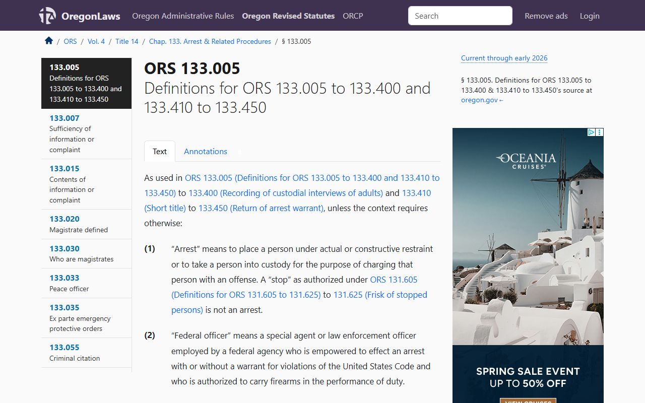Click the Login link
Viewport: 645px width, 403px height.
click(x=590, y=16)
